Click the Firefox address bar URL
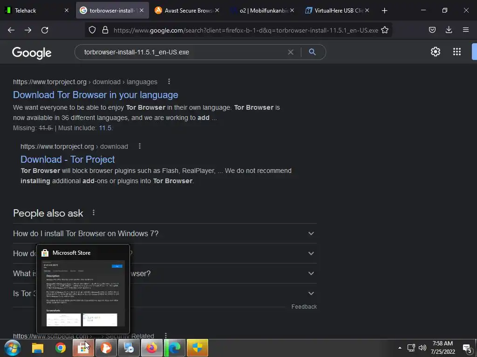 coord(246,30)
